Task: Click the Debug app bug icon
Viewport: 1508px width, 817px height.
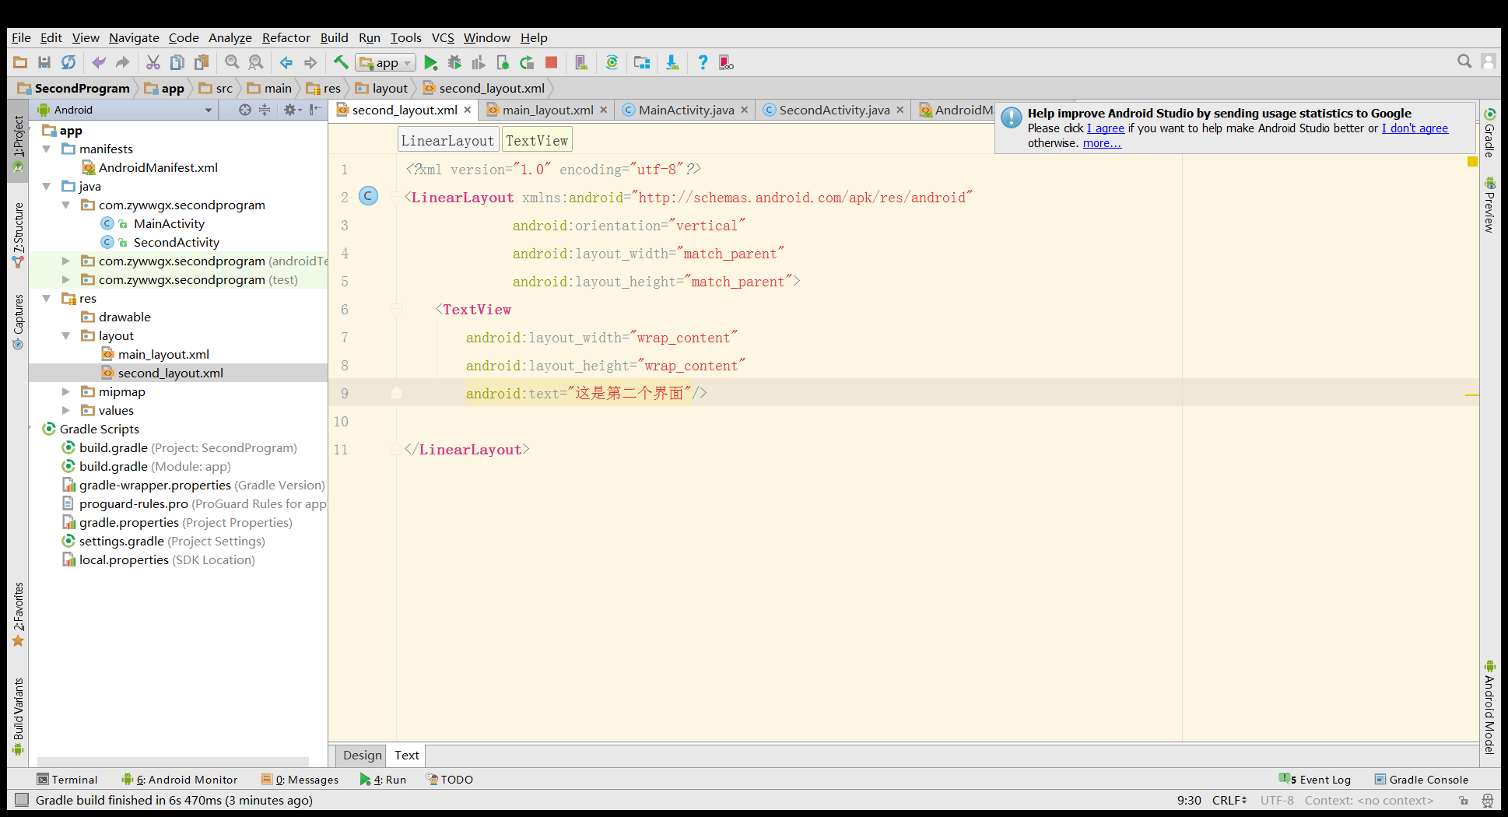Action: tap(454, 63)
